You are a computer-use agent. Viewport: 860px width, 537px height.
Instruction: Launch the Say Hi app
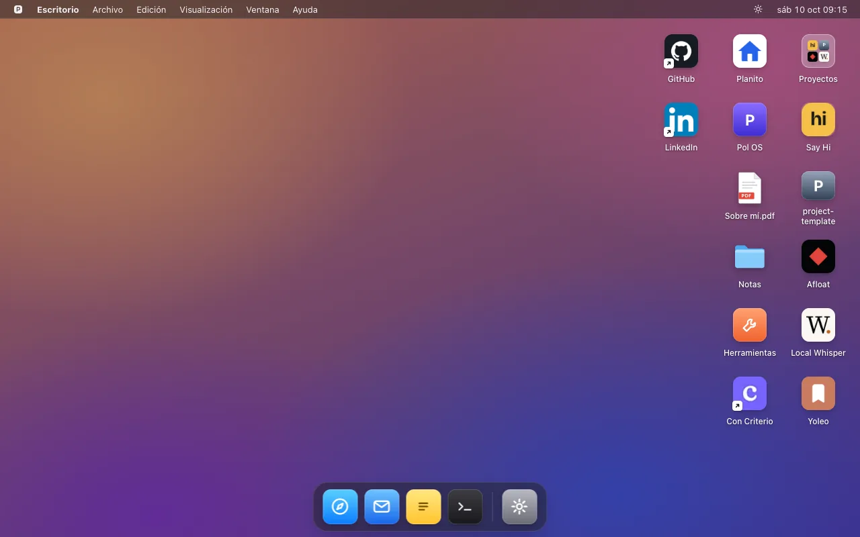(818, 119)
